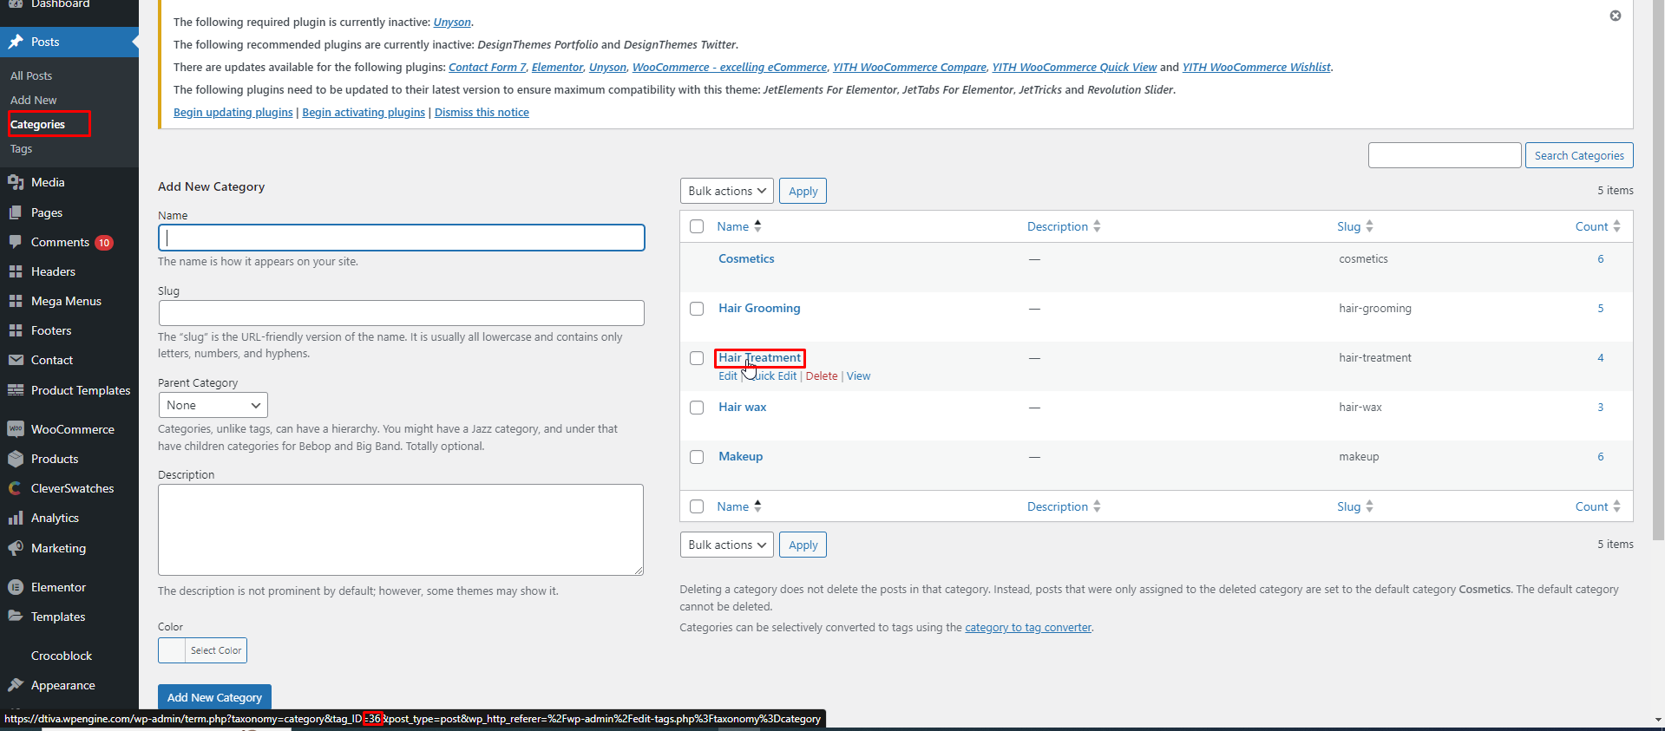The height and width of the screenshot is (731, 1665).
Task: Open the Cosmetics category link
Action: click(746, 258)
